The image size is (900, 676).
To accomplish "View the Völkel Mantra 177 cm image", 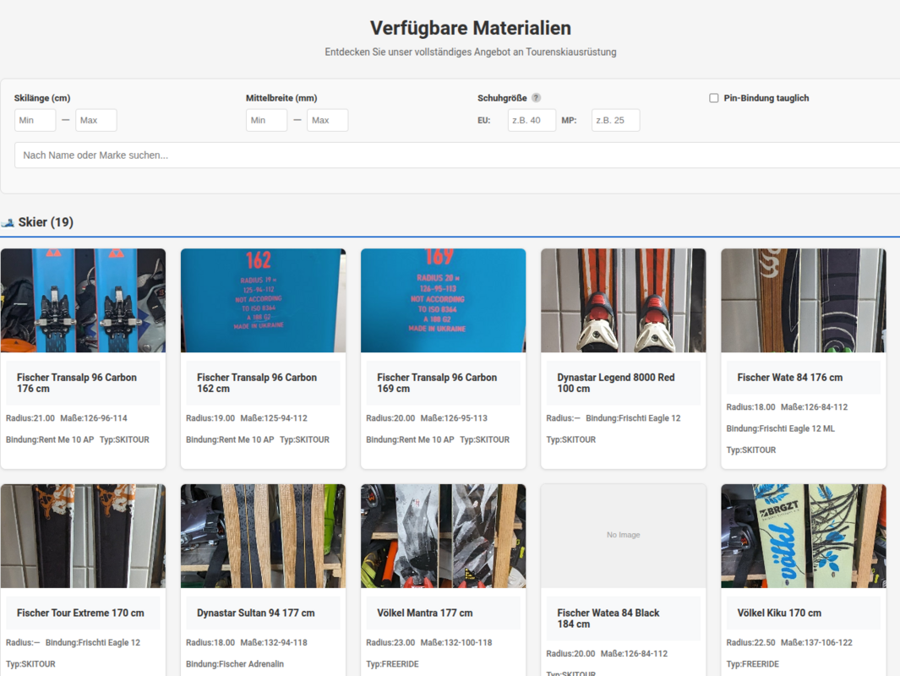I will pyautogui.click(x=443, y=536).
